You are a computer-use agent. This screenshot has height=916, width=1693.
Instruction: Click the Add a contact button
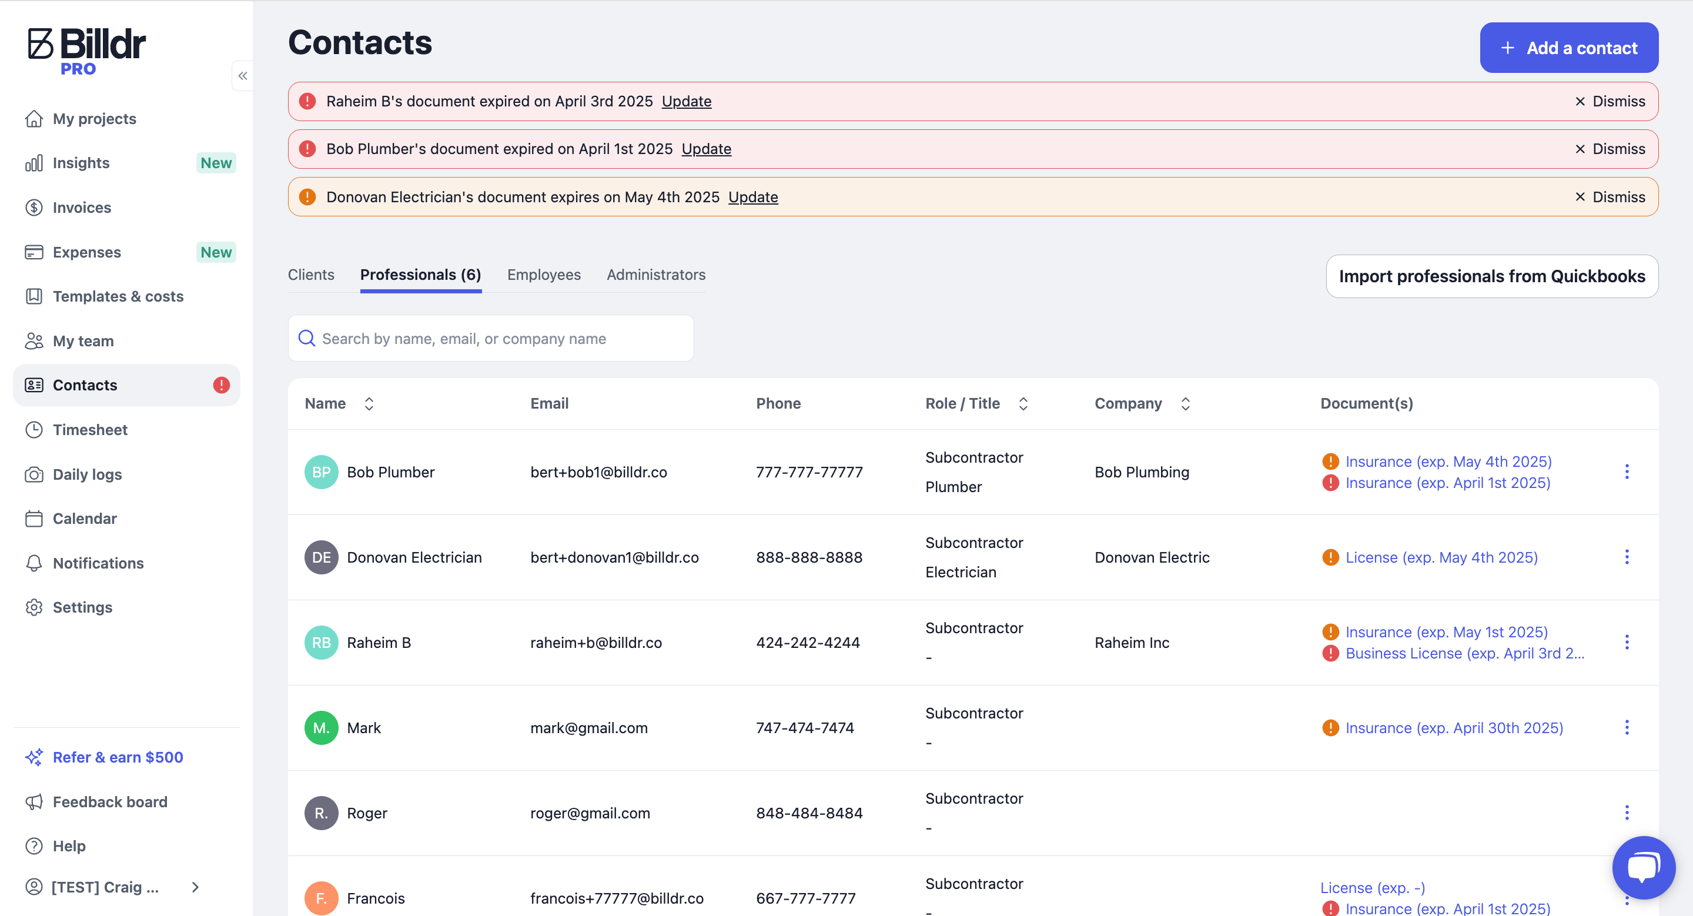(x=1569, y=48)
